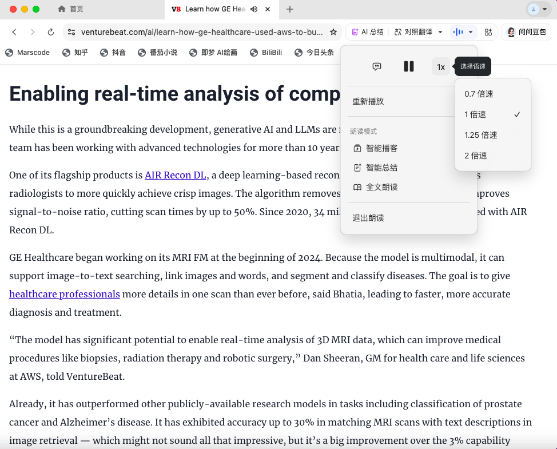Select 2 倍速 playback speed
The height and width of the screenshot is (449, 557).
493,156
